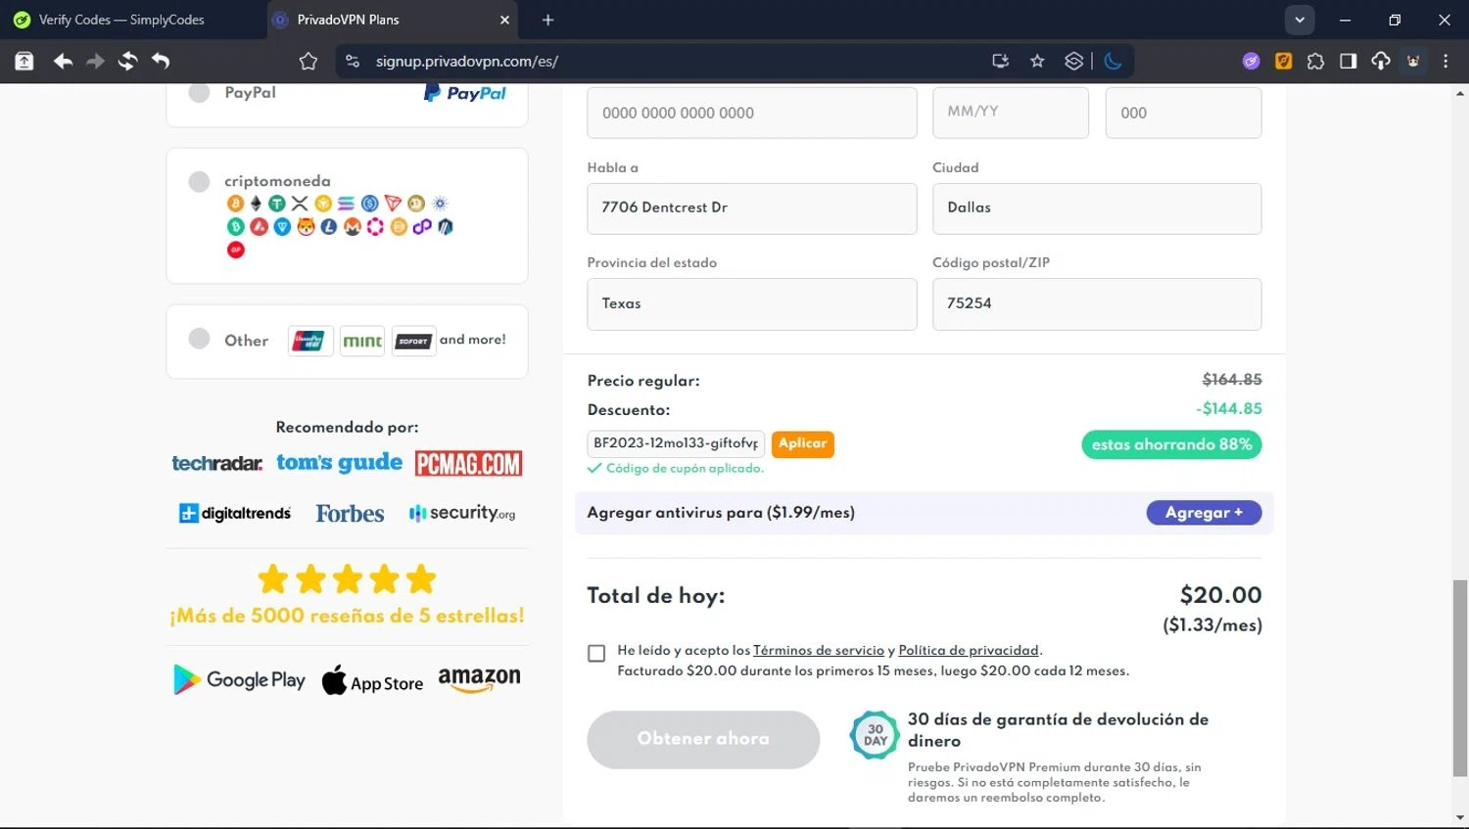Click the cloud upload icon in toolbar

coord(1381,61)
